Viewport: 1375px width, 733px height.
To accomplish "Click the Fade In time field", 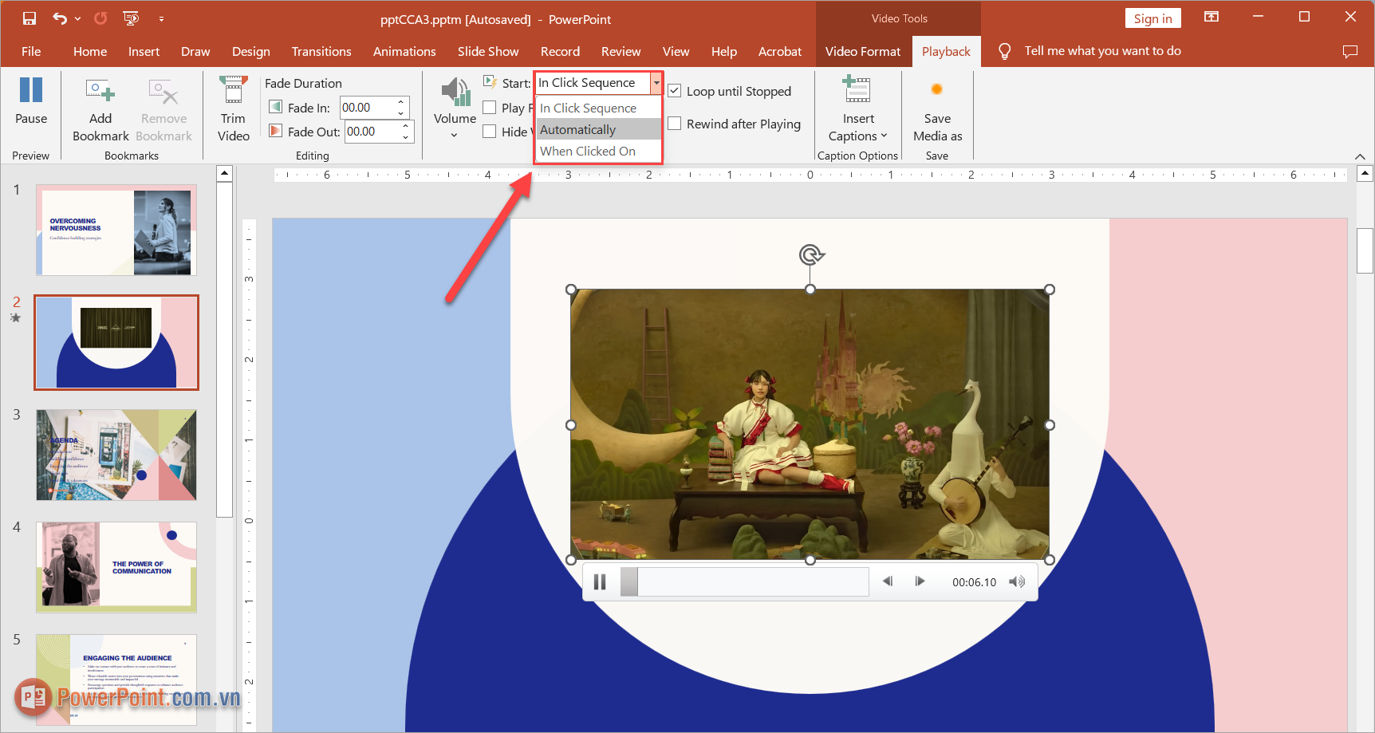I will coord(368,108).
